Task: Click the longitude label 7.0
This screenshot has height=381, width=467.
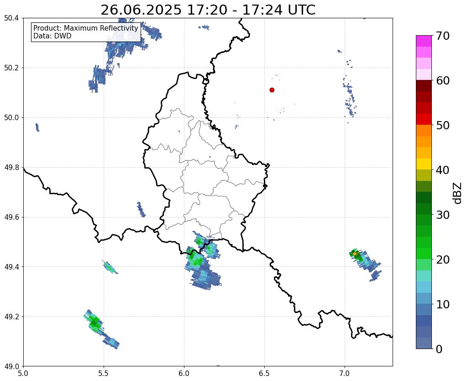Action: point(345,373)
